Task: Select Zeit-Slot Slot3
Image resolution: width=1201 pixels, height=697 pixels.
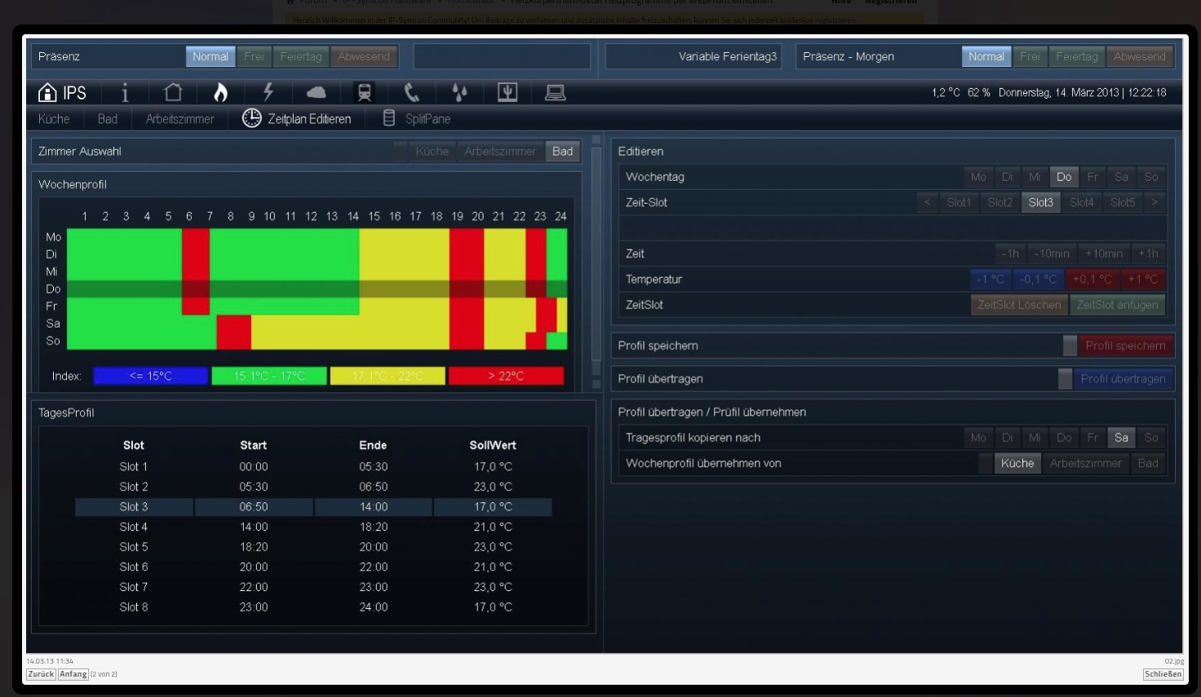Action: [1040, 202]
